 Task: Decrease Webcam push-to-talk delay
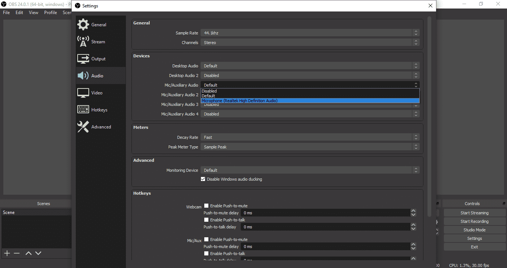413,229
